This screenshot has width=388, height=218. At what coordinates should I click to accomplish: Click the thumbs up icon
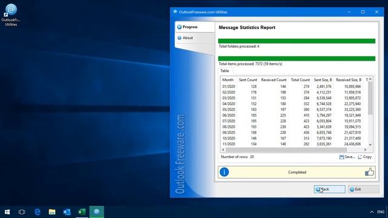coord(369,172)
